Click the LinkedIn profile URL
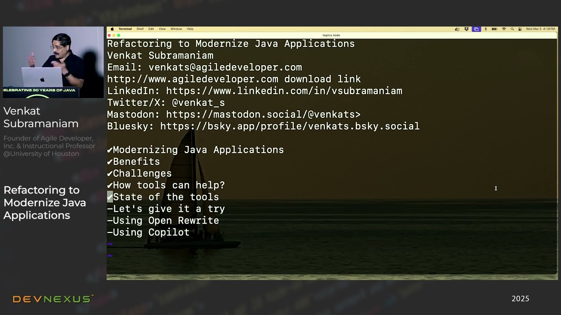This screenshot has width=561, height=315. (x=284, y=91)
